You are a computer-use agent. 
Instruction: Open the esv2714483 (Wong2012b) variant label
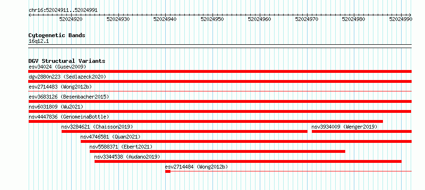point(60,87)
